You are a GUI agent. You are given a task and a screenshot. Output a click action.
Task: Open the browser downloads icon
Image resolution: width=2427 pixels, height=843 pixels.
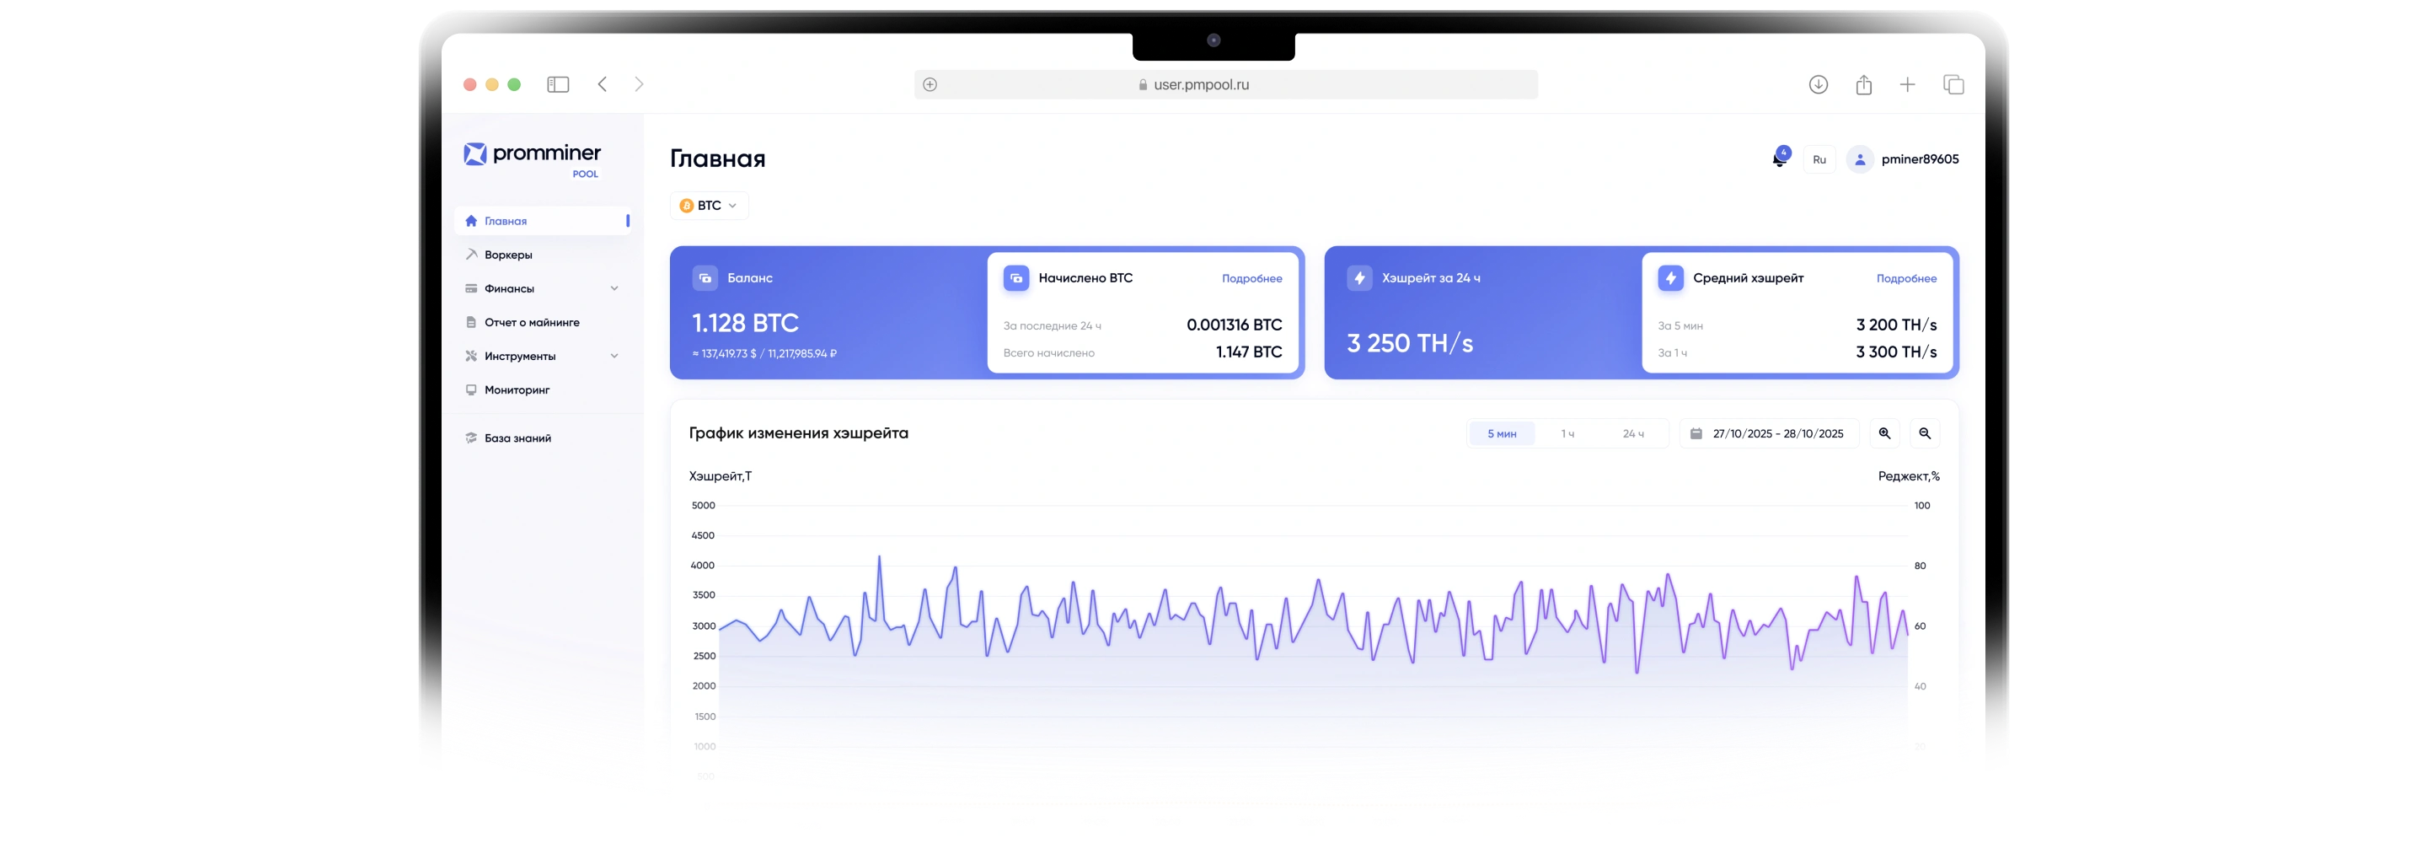coord(1819,85)
